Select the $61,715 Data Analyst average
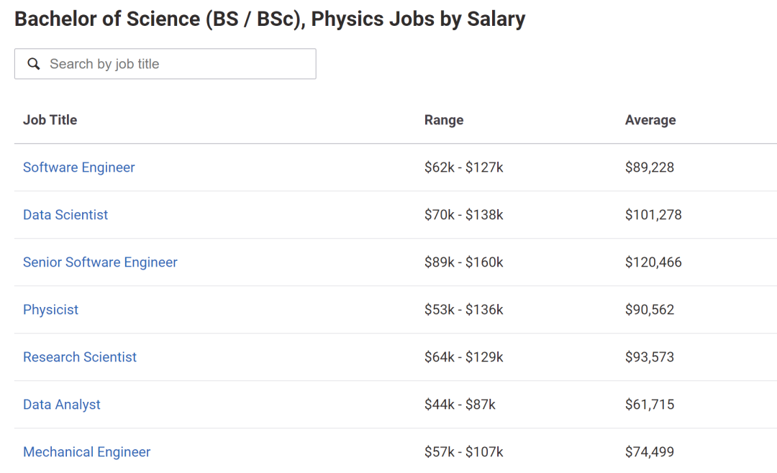The width and height of the screenshot is (777, 473). [x=650, y=405]
